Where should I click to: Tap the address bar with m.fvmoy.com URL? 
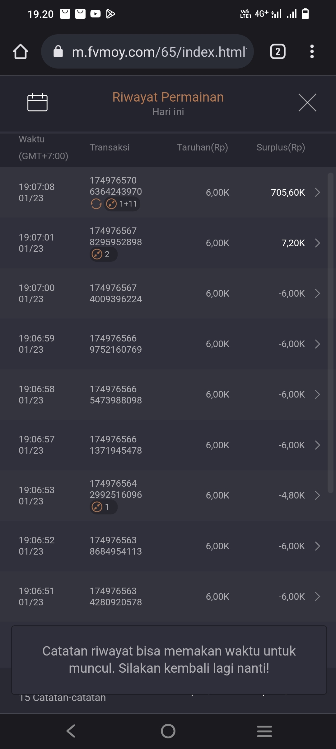(147, 51)
